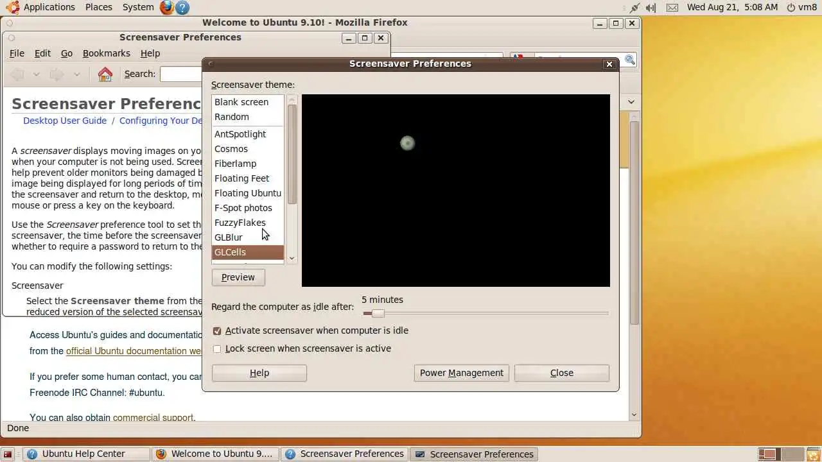
Task: Open the Edit menu in help window
Action: pos(42,53)
